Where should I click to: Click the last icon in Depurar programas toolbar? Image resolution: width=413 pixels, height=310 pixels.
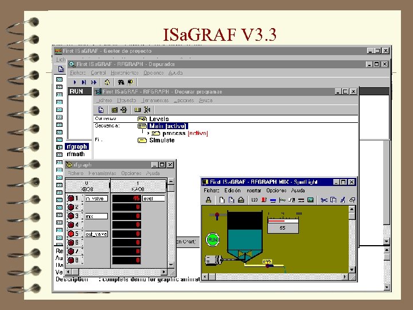147,110
